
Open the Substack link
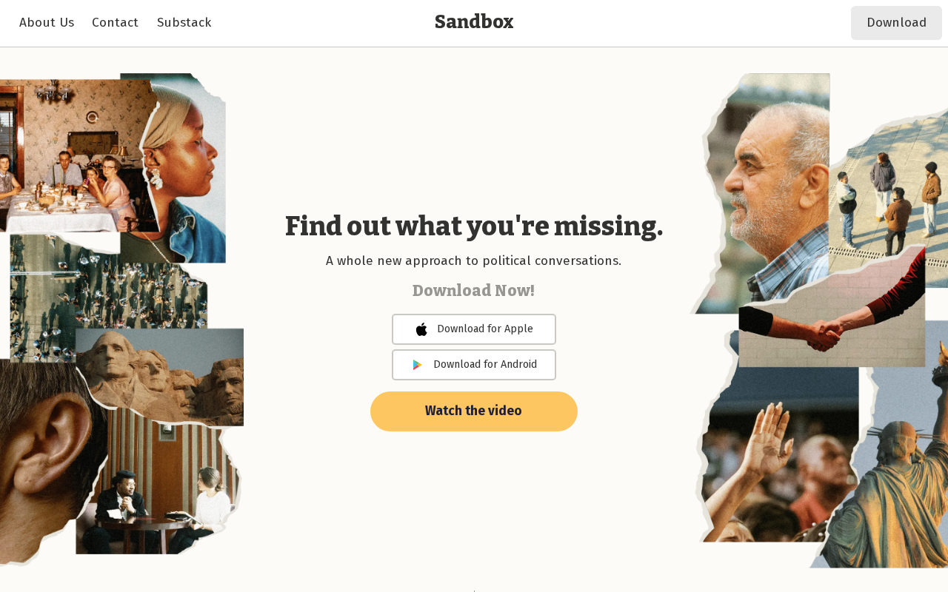pyautogui.click(x=184, y=23)
